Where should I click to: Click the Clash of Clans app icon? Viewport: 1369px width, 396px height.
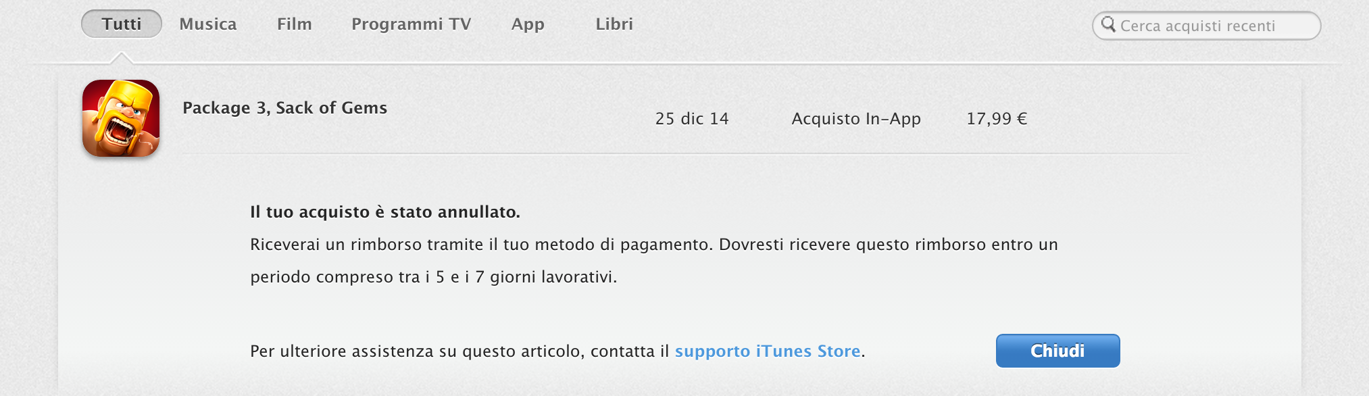[121, 118]
